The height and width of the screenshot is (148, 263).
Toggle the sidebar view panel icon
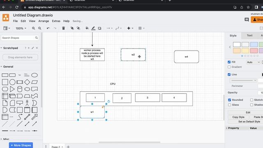click(x=7, y=28)
